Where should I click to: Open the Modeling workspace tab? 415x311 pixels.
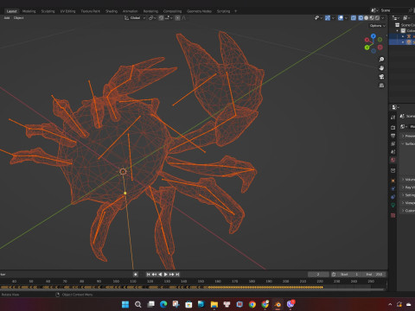[x=29, y=11]
